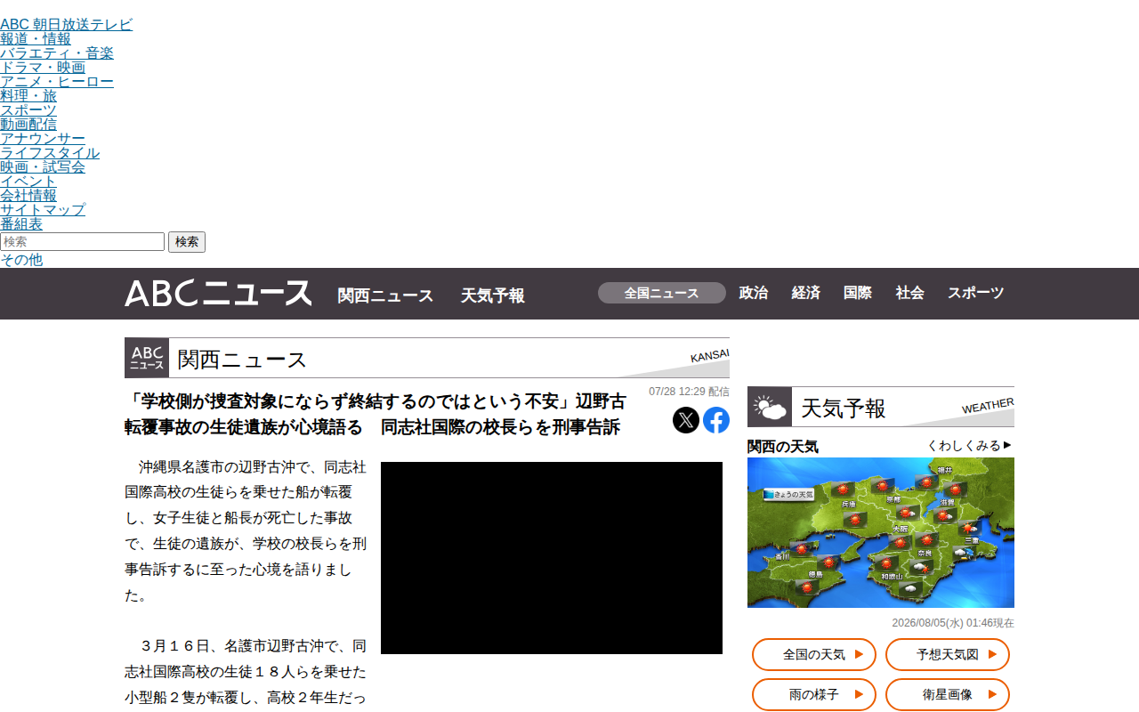The width and height of the screenshot is (1139, 712).
Task: Select スポーツ in the dark navigation bar
Action: pos(976,293)
